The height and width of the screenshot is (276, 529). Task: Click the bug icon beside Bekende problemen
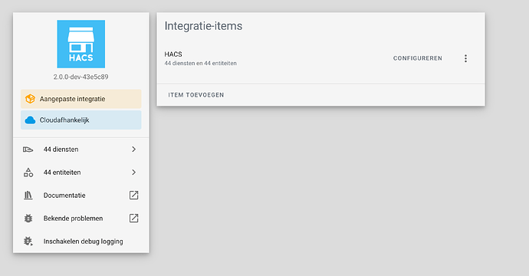[x=28, y=219]
